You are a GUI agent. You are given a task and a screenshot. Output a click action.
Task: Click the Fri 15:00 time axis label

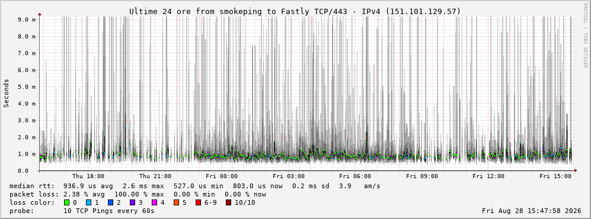[x=555, y=176]
